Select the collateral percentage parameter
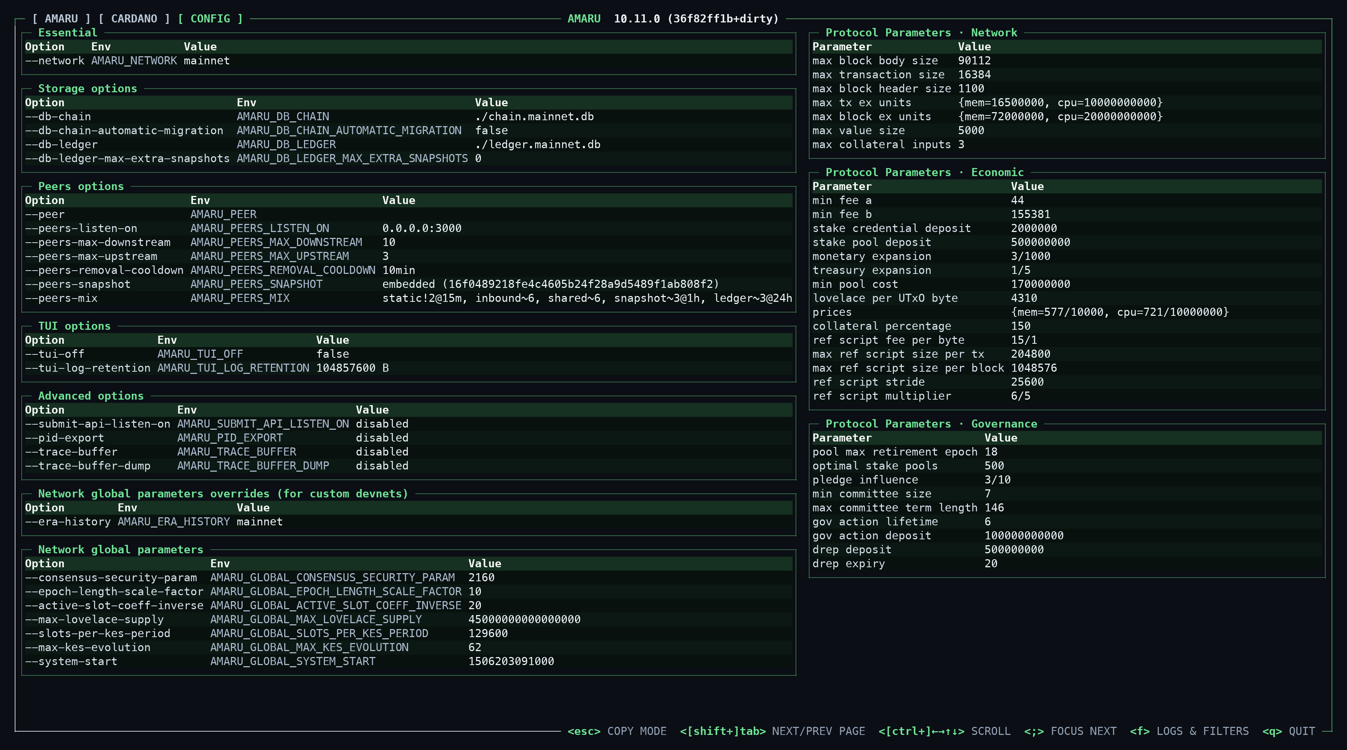Screen dimensions: 1347x750 point(882,326)
